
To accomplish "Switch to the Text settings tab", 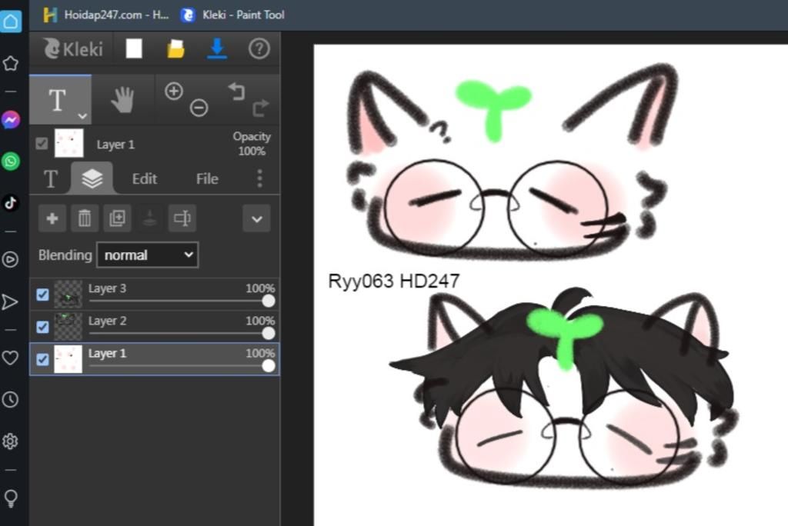I will tap(51, 179).
